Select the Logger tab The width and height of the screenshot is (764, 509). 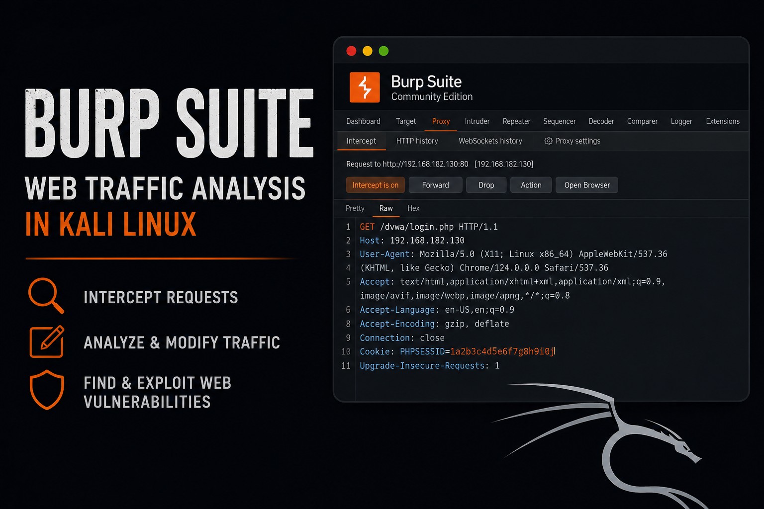[x=681, y=121]
